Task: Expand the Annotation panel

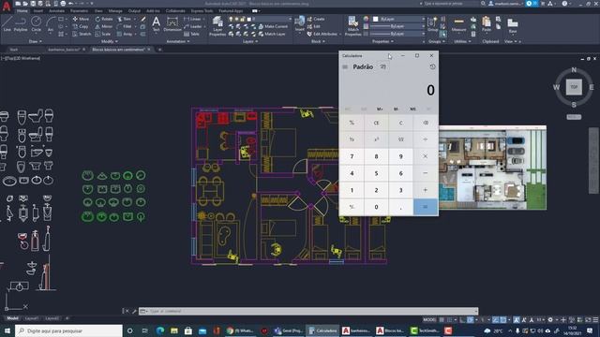Action: tap(178, 41)
